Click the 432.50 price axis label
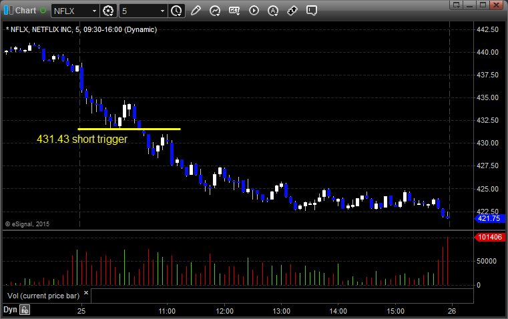The image size is (508, 319). coord(487,120)
